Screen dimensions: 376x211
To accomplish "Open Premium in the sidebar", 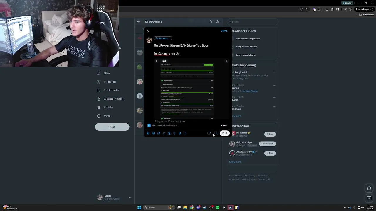I will 106,82.
